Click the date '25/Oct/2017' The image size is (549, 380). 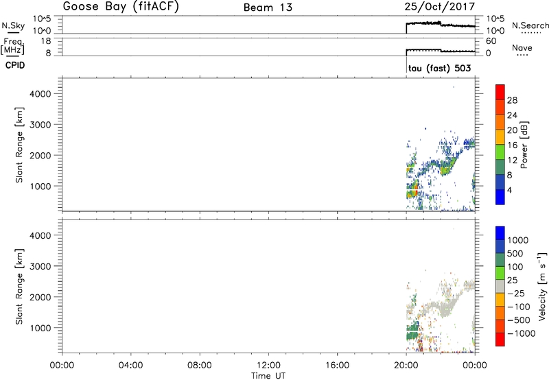440,7
